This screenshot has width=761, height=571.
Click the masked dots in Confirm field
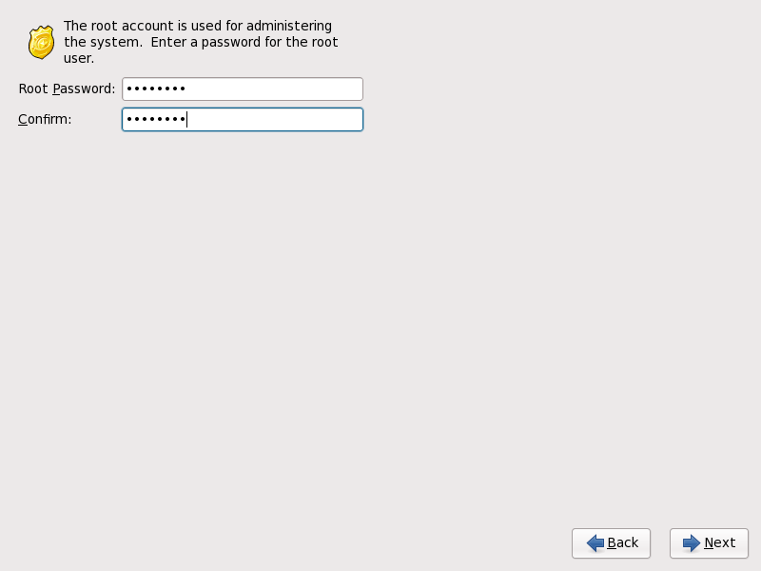156,120
